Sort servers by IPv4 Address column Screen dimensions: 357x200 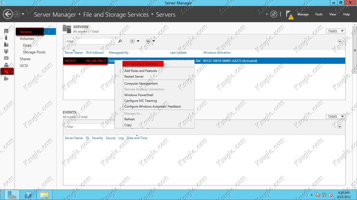coord(95,53)
